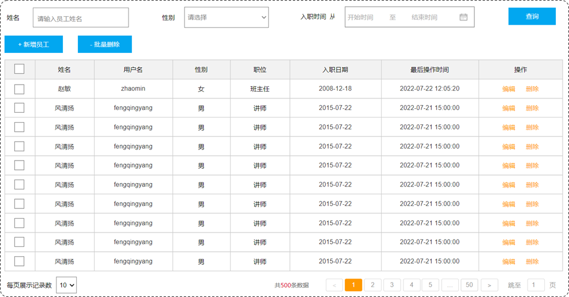Click the 姓名 column header in the table
The image size is (569, 297).
[64, 70]
